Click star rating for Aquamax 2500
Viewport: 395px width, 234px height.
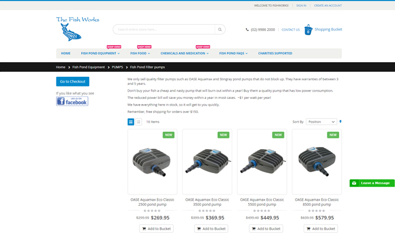click(x=152, y=211)
